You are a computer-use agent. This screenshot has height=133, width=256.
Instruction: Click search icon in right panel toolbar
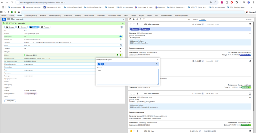tap(140, 19)
